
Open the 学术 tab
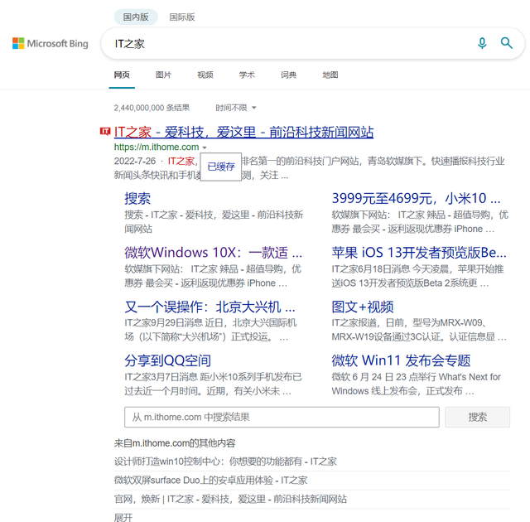pyautogui.click(x=247, y=75)
